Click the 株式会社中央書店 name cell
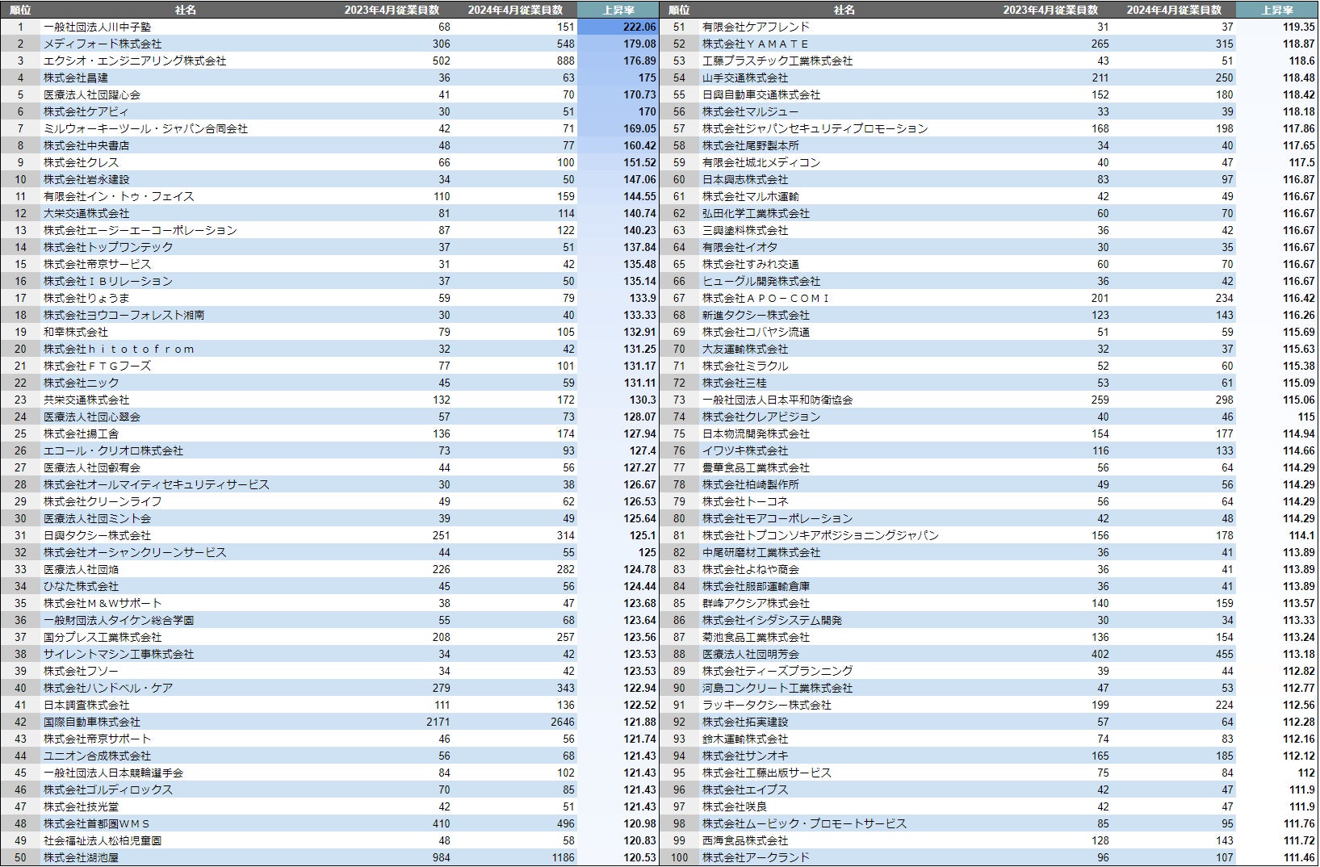Screen dimensions: 1320x867 coord(86,145)
